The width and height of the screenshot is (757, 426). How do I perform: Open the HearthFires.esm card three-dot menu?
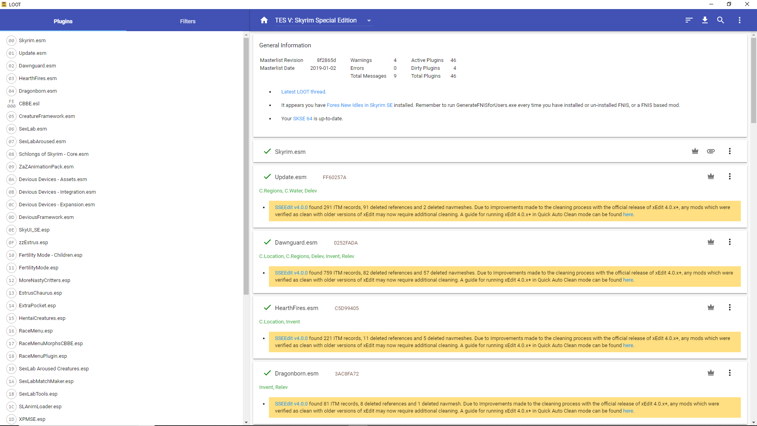tap(730, 307)
